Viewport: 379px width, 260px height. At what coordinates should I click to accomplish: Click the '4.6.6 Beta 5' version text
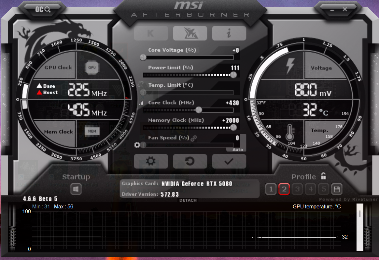coord(40,199)
